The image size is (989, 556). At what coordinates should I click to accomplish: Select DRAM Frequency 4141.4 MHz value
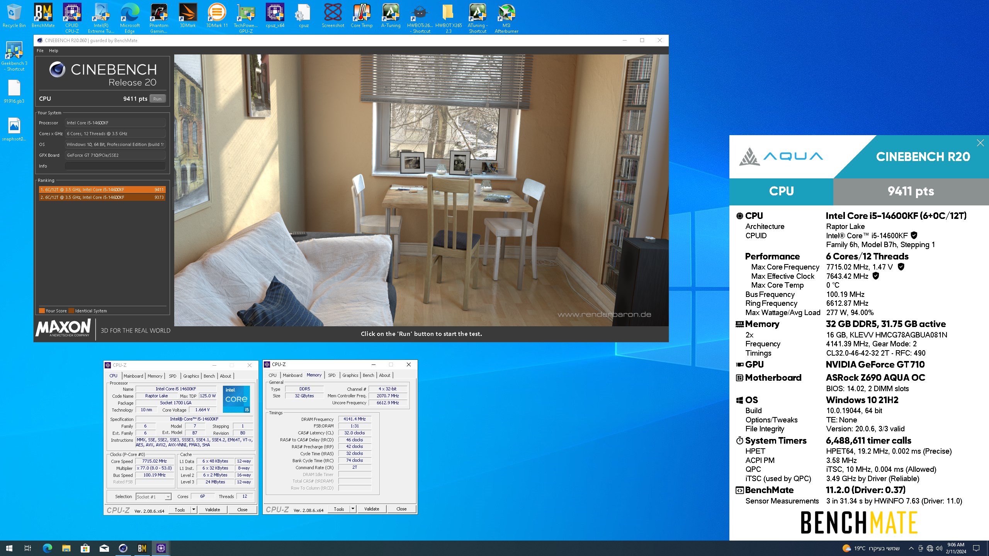(355, 419)
